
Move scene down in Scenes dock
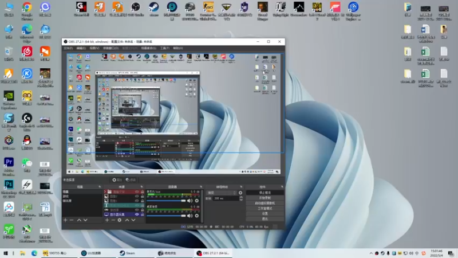pos(85,220)
